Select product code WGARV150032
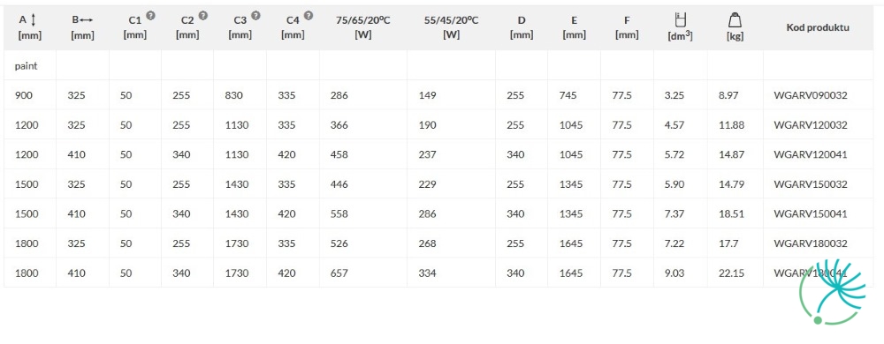This screenshot has width=884, height=344. 811,184
